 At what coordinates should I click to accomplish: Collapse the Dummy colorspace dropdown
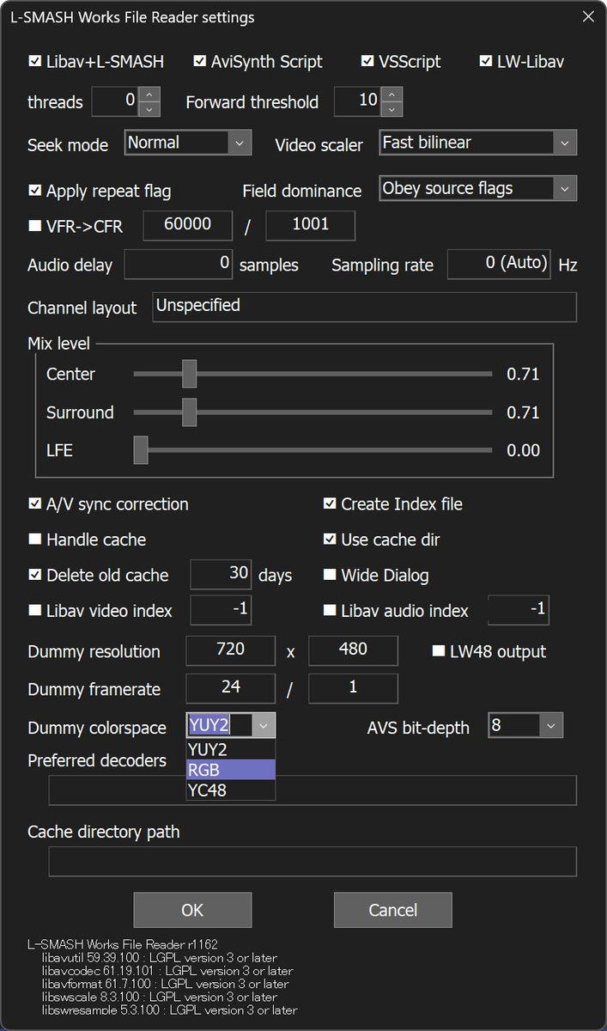tap(264, 725)
